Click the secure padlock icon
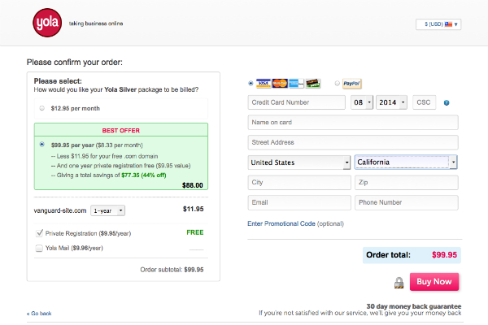 (x=399, y=283)
